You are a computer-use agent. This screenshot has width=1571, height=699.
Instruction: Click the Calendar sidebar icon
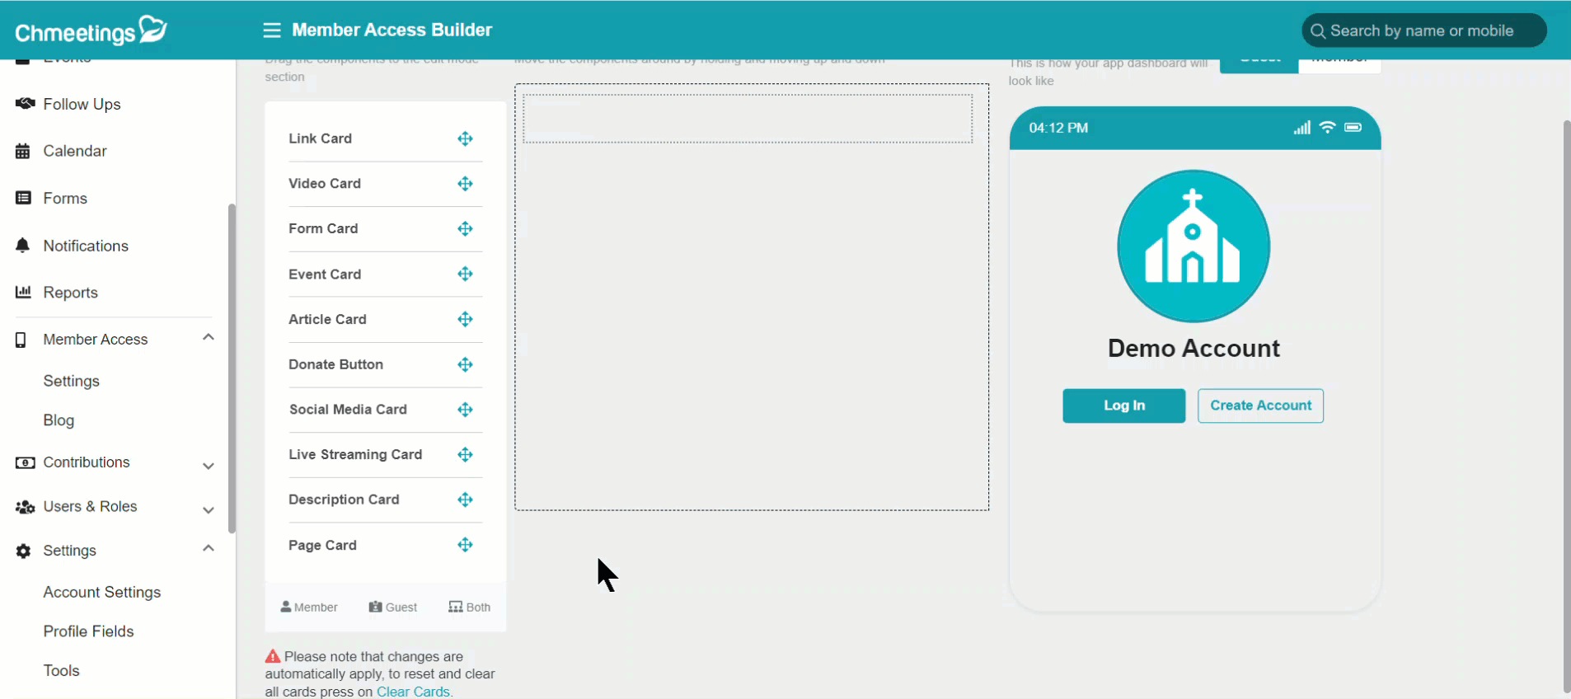point(23,151)
